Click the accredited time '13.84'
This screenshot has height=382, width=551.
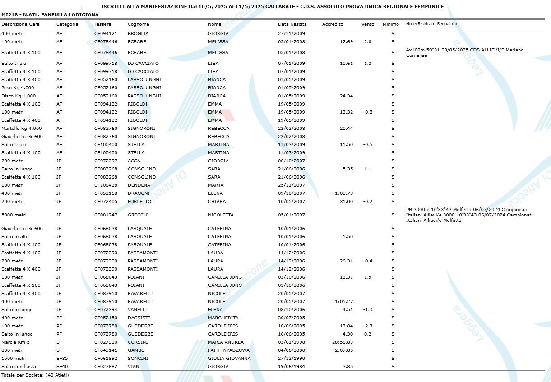tap(346, 326)
